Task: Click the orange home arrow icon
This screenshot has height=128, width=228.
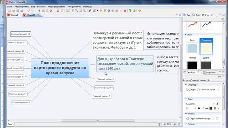Action: tap(140, 11)
